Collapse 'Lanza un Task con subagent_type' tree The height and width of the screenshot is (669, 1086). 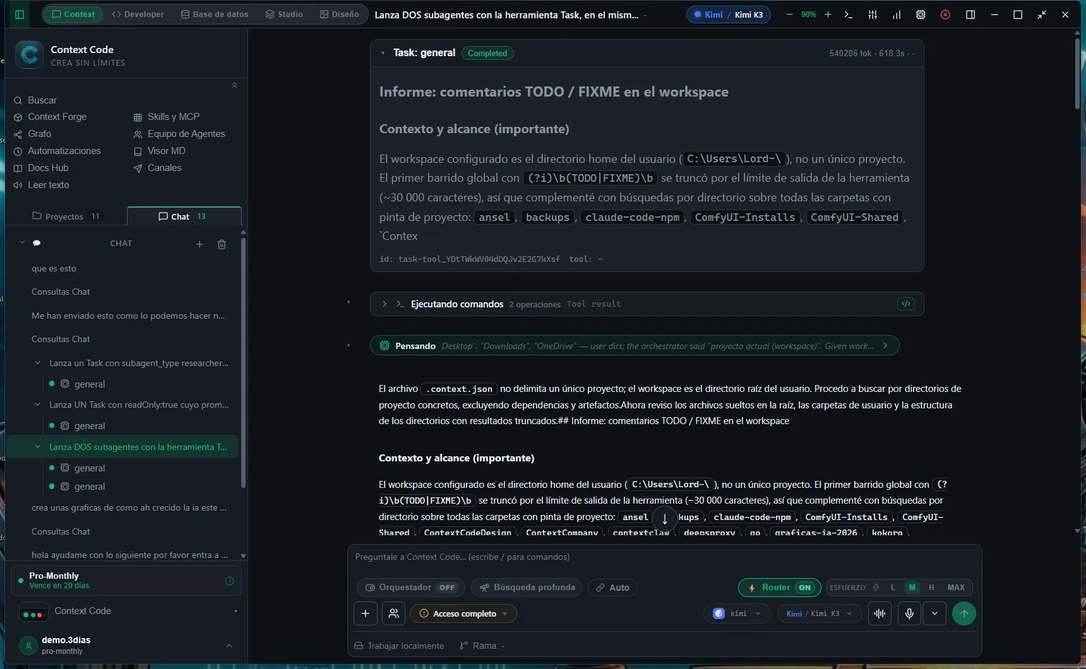[x=37, y=362]
